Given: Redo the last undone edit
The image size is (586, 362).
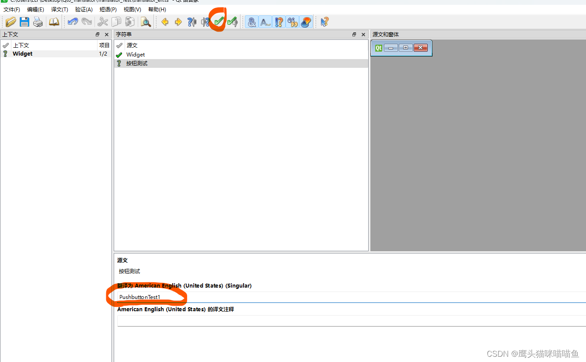Looking at the screenshot, I should tap(87, 22).
